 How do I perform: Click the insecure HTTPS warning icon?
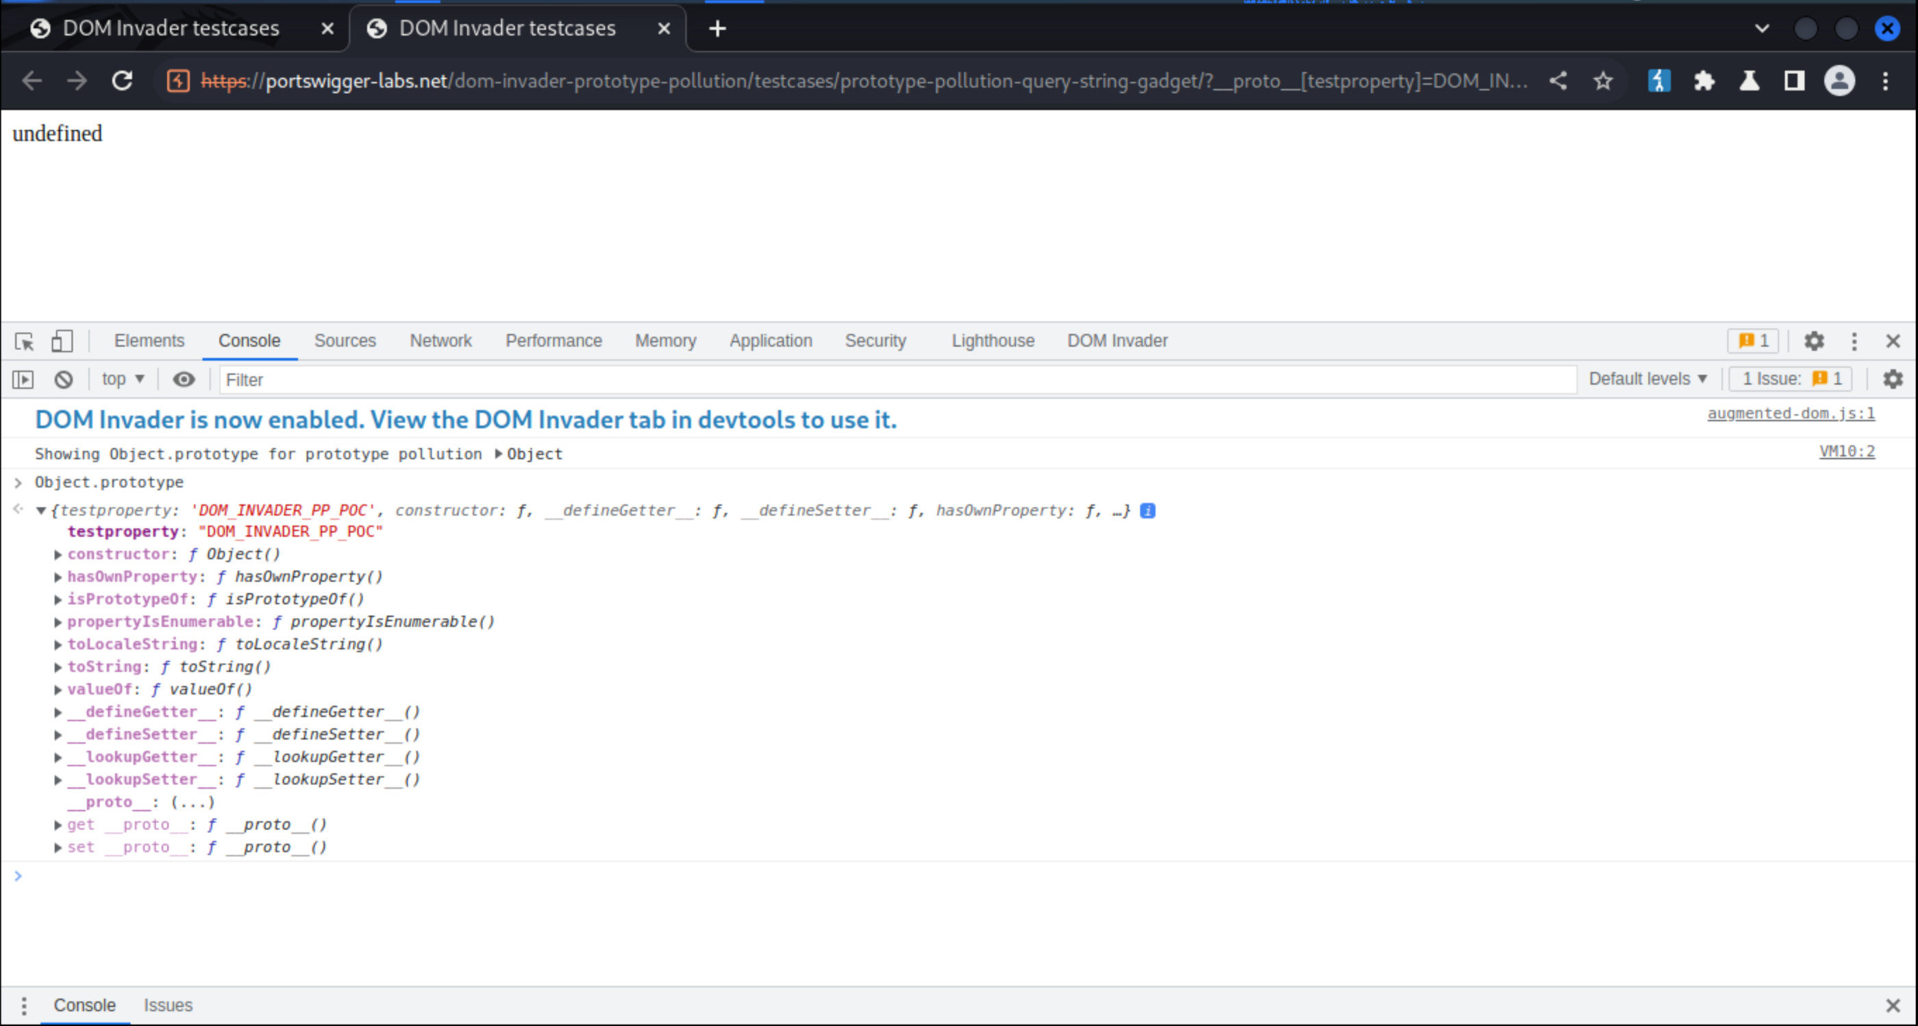[178, 80]
